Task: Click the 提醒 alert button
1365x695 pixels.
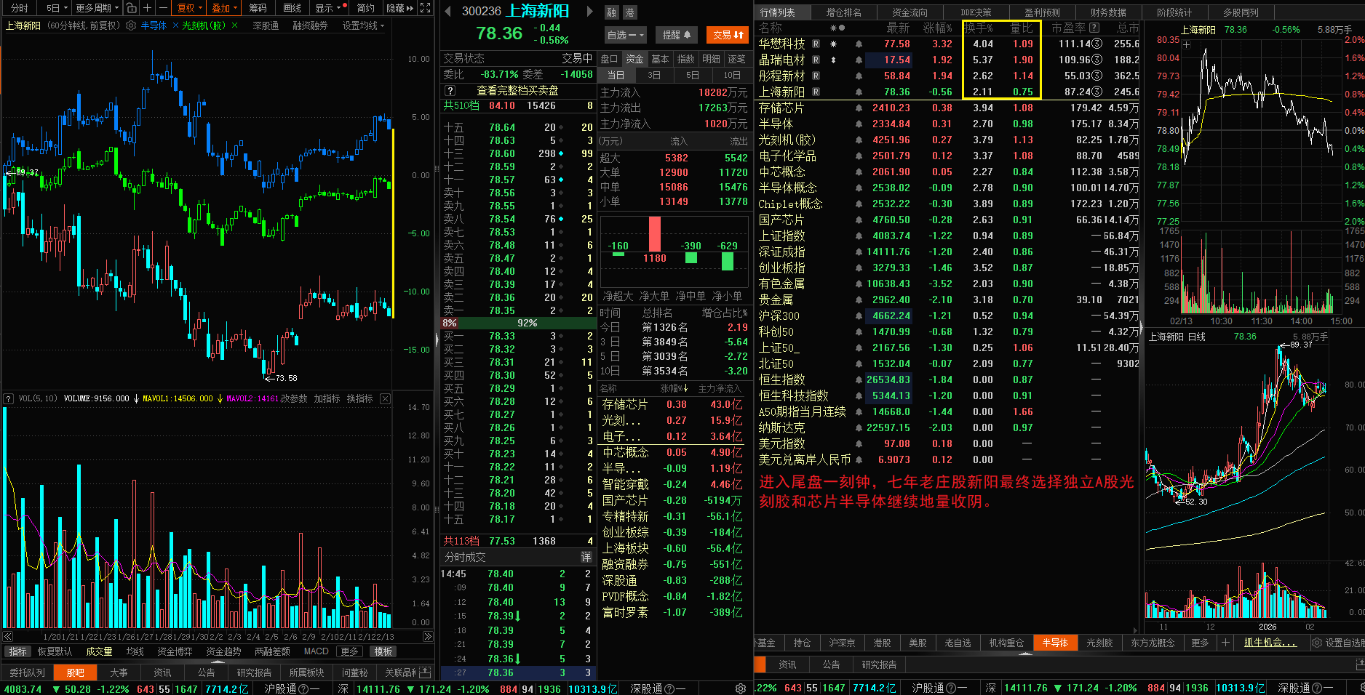Action: tap(676, 35)
